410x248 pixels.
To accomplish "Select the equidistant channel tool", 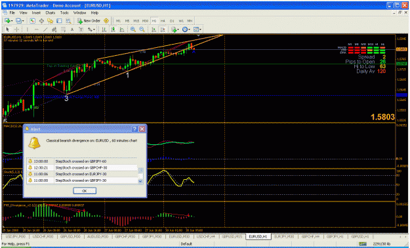I will click(54, 30).
